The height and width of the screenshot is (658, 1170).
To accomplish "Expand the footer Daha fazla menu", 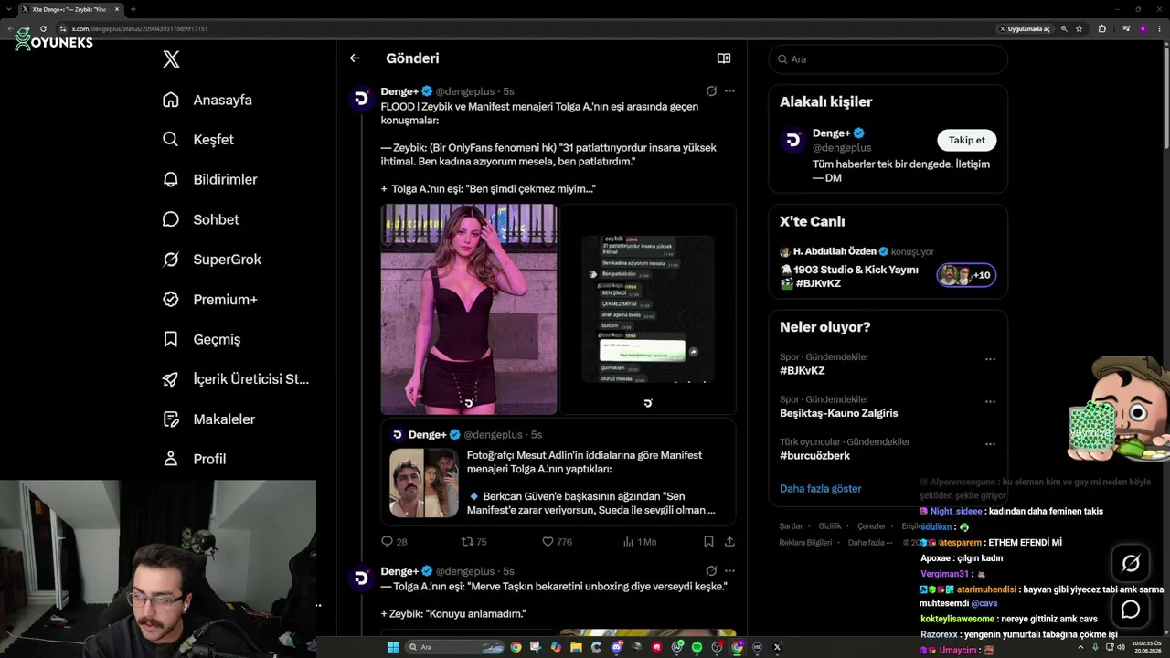I will click(x=869, y=542).
